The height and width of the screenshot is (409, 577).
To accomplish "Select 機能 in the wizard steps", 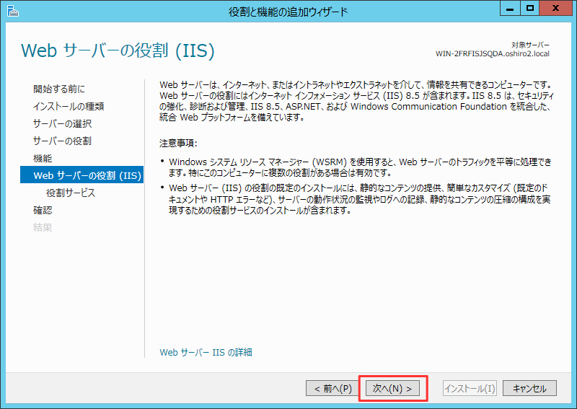I will [x=43, y=158].
